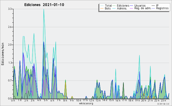Select the 'Bots' legend entry
Image resolution: width=172 pixels, height=106 pixels.
(x=108, y=8)
